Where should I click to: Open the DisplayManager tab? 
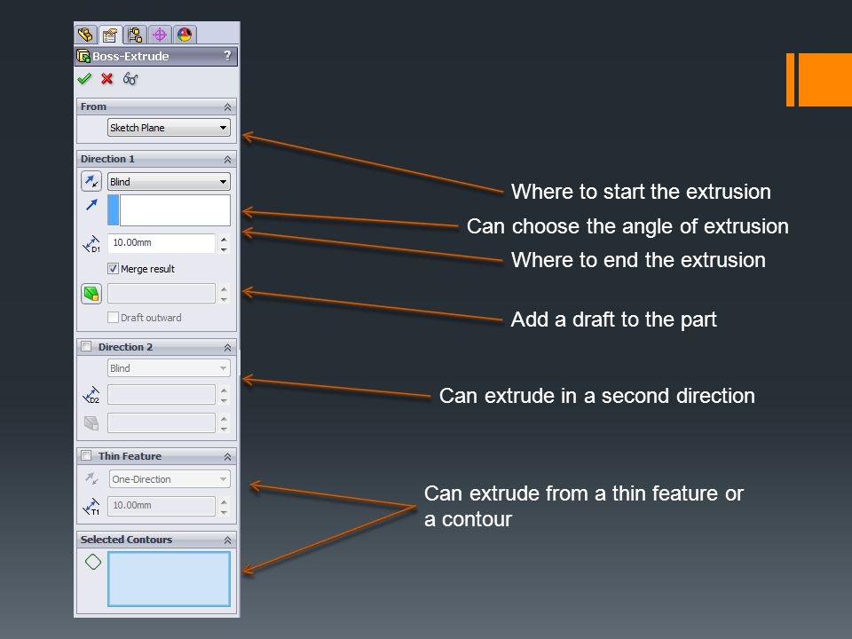[x=185, y=35]
